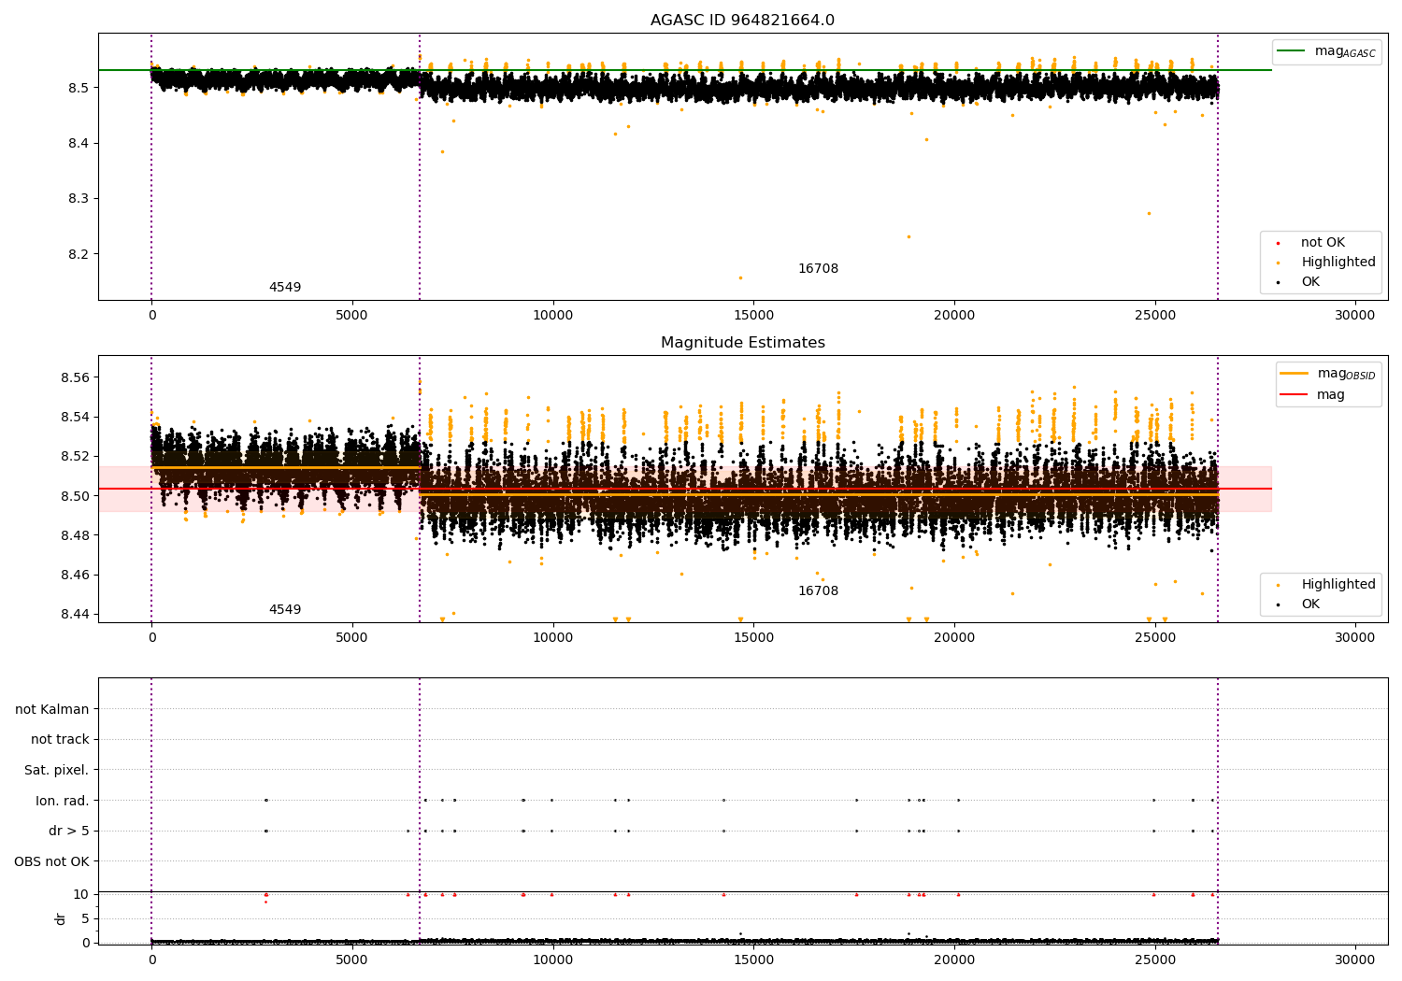Click the 16708 annotation in middle plot
This screenshot has height=981, width=1402.
coord(818,591)
